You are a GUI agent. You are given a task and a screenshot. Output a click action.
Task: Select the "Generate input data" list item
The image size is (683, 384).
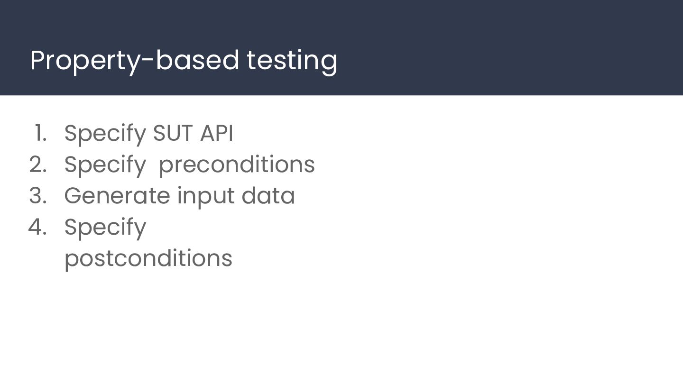(x=179, y=196)
